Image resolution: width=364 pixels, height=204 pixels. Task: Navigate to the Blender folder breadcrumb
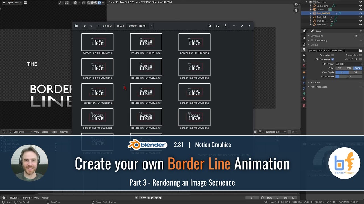pos(107,26)
